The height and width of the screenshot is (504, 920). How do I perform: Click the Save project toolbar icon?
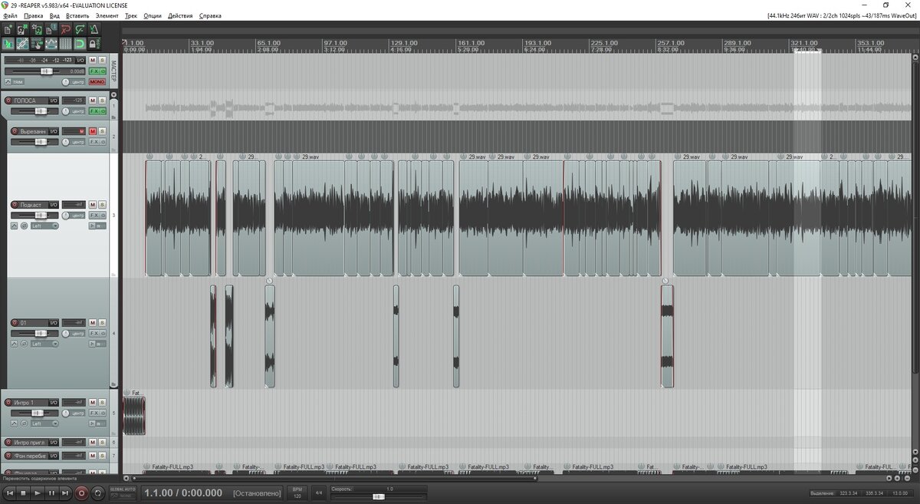36,30
